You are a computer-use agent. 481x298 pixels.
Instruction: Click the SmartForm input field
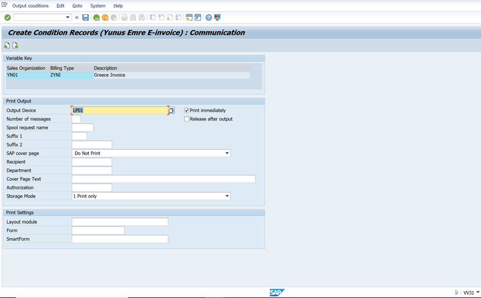click(x=120, y=239)
